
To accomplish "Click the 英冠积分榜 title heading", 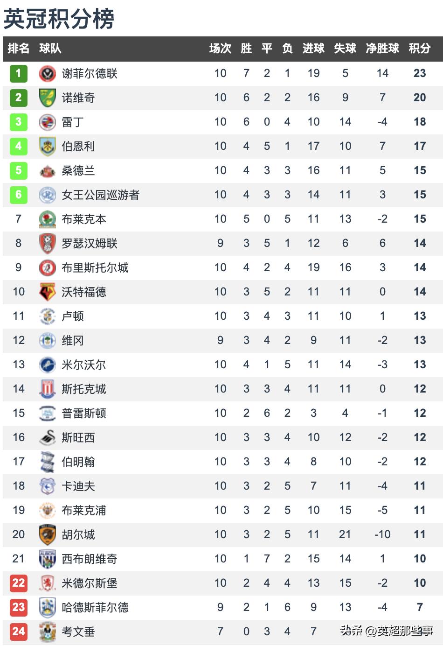I will (x=59, y=19).
